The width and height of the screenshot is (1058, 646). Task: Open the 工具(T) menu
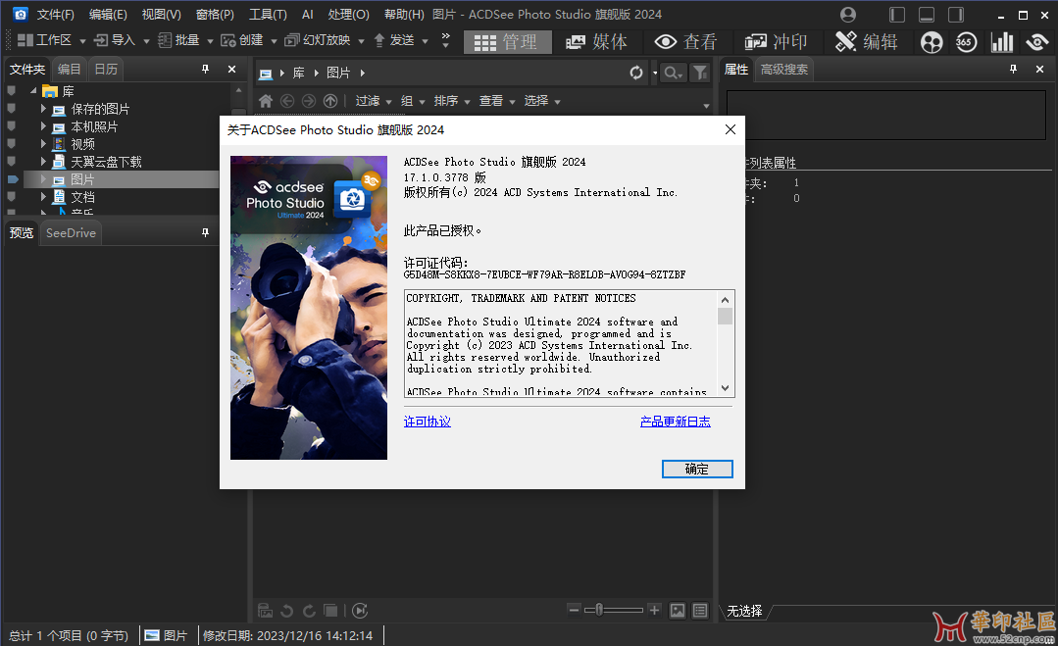point(268,14)
